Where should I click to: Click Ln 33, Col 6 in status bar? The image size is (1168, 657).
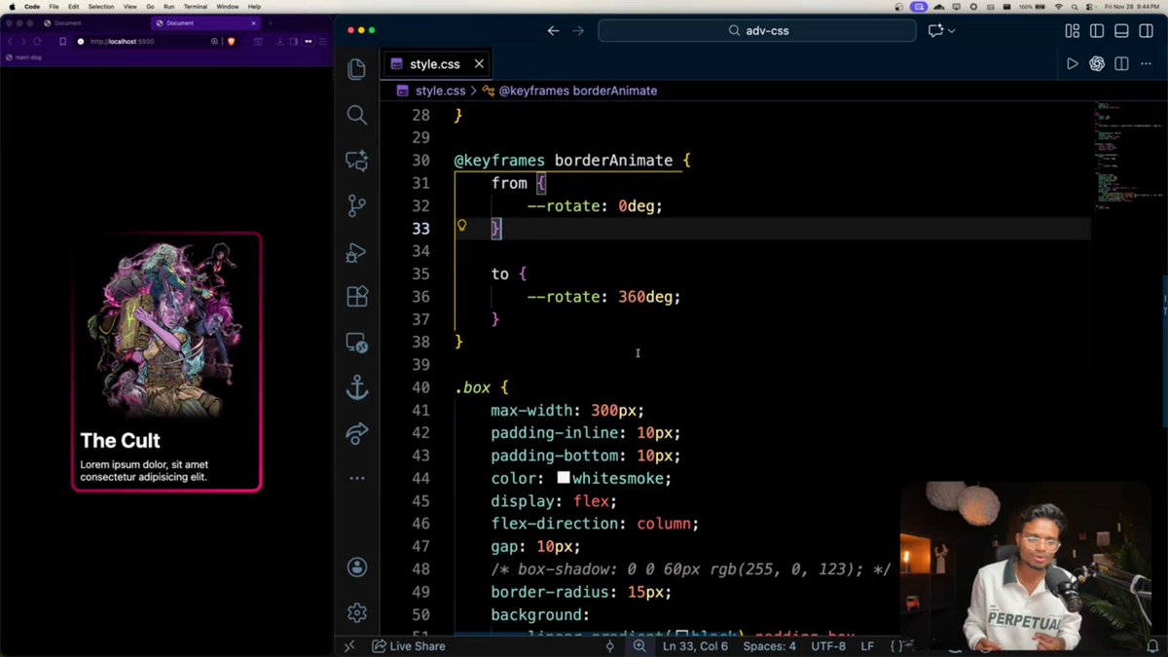tap(696, 646)
